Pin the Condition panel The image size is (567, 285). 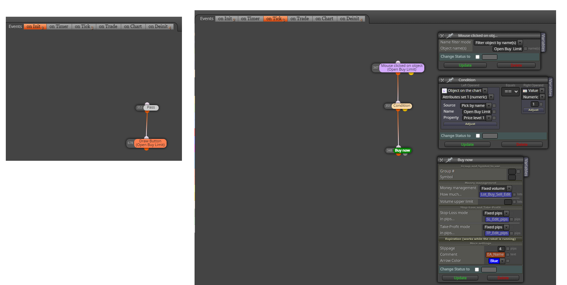[451, 80]
